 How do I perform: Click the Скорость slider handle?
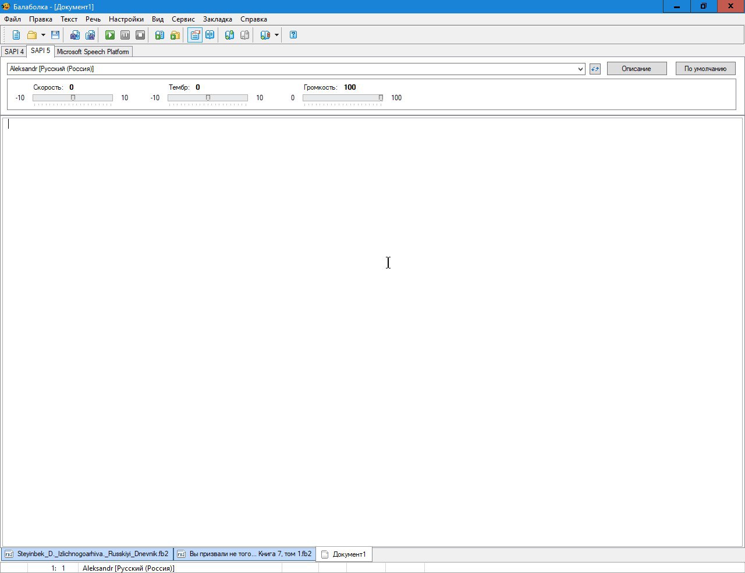tap(73, 98)
